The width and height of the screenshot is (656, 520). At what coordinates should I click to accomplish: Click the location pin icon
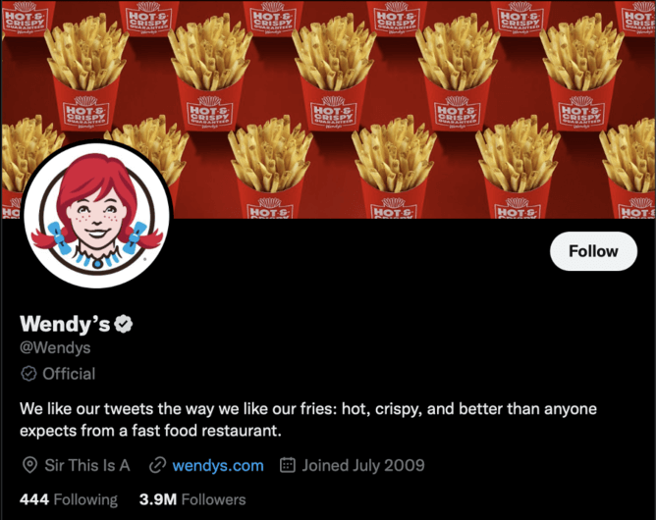pyautogui.click(x=29, y=465)
